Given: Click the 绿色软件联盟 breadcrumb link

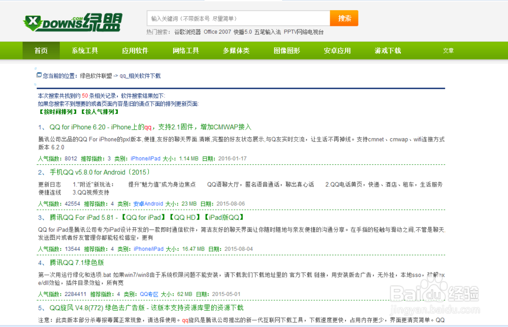Looking at the screenshot, I should pos(96,76).
